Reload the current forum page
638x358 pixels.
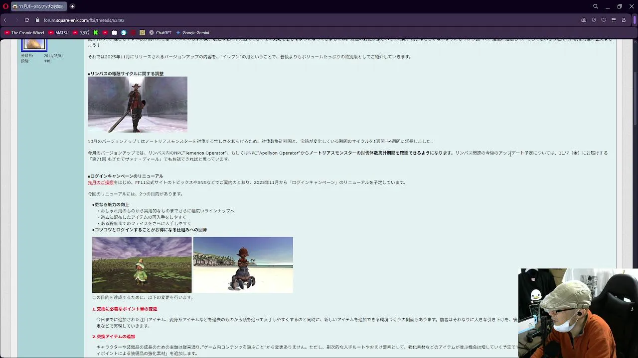tap(27, 20)
